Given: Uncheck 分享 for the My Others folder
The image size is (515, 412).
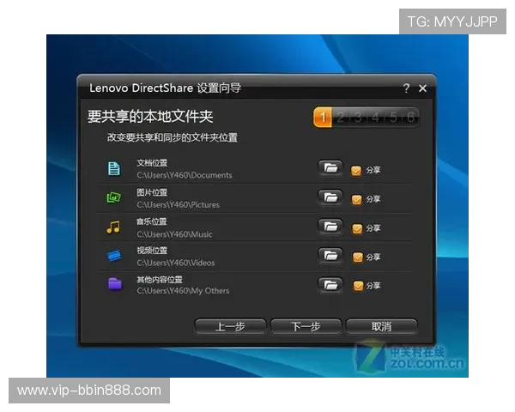Looking at the screenshot, I should point(358,286).
